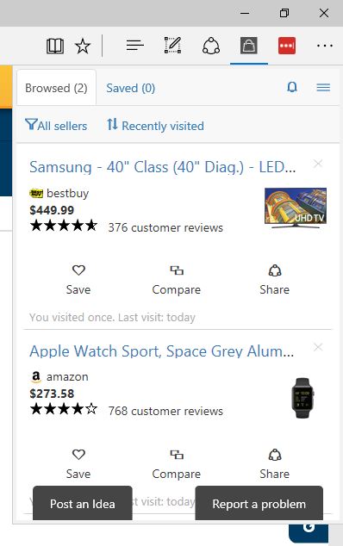Image resolution: width=343 pixels, height=546 pixels.
Task: Open the Hub lines icon
Action: click(x=135, y=46)
